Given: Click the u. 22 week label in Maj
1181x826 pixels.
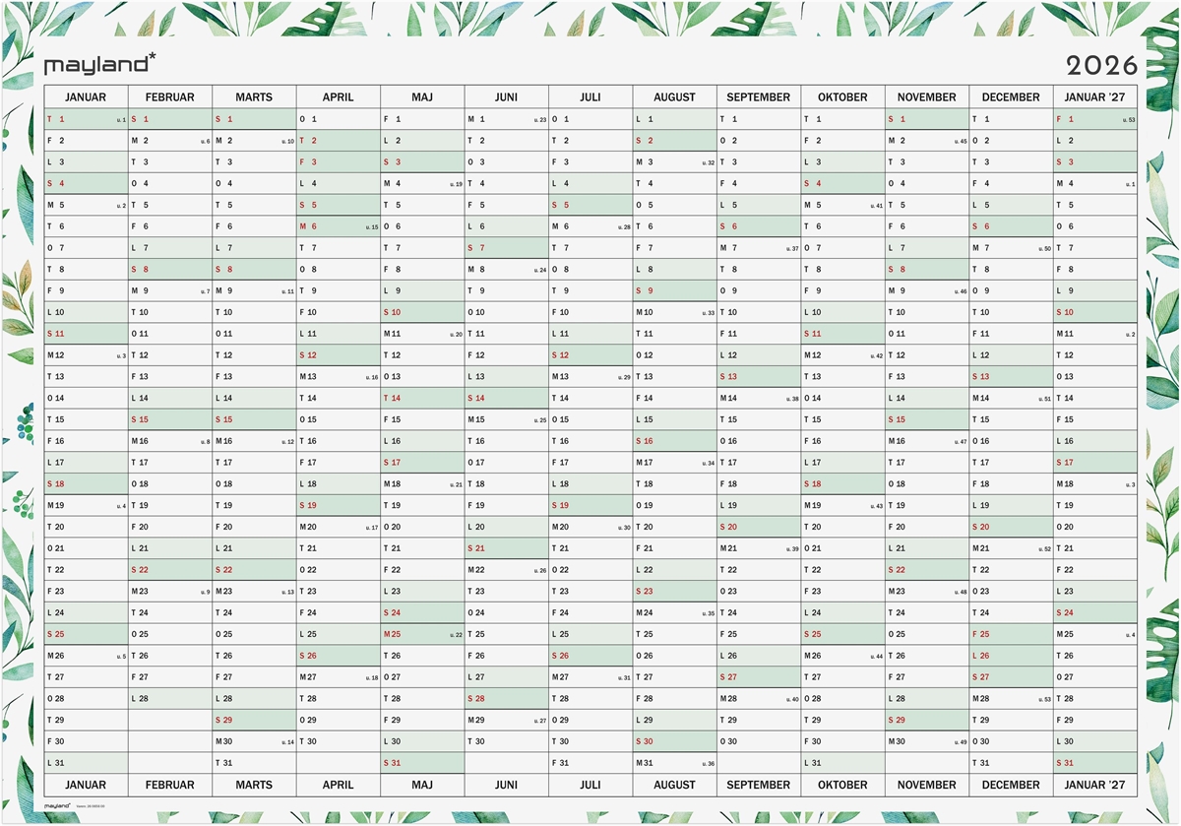Looking at the screenshot, I should [456, 635].
